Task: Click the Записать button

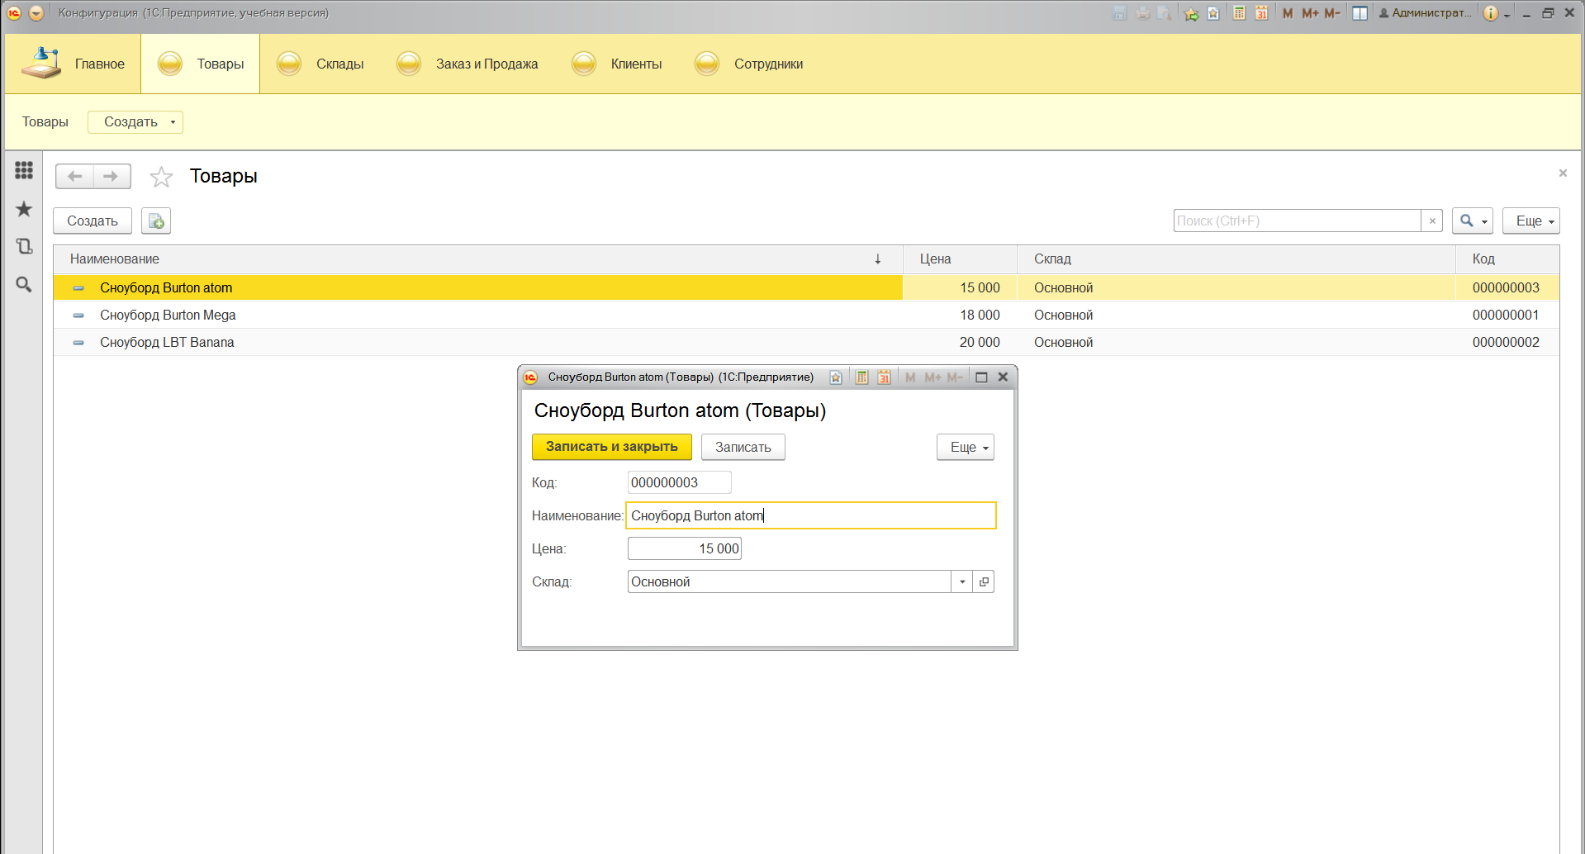Action: coord(743,447)
